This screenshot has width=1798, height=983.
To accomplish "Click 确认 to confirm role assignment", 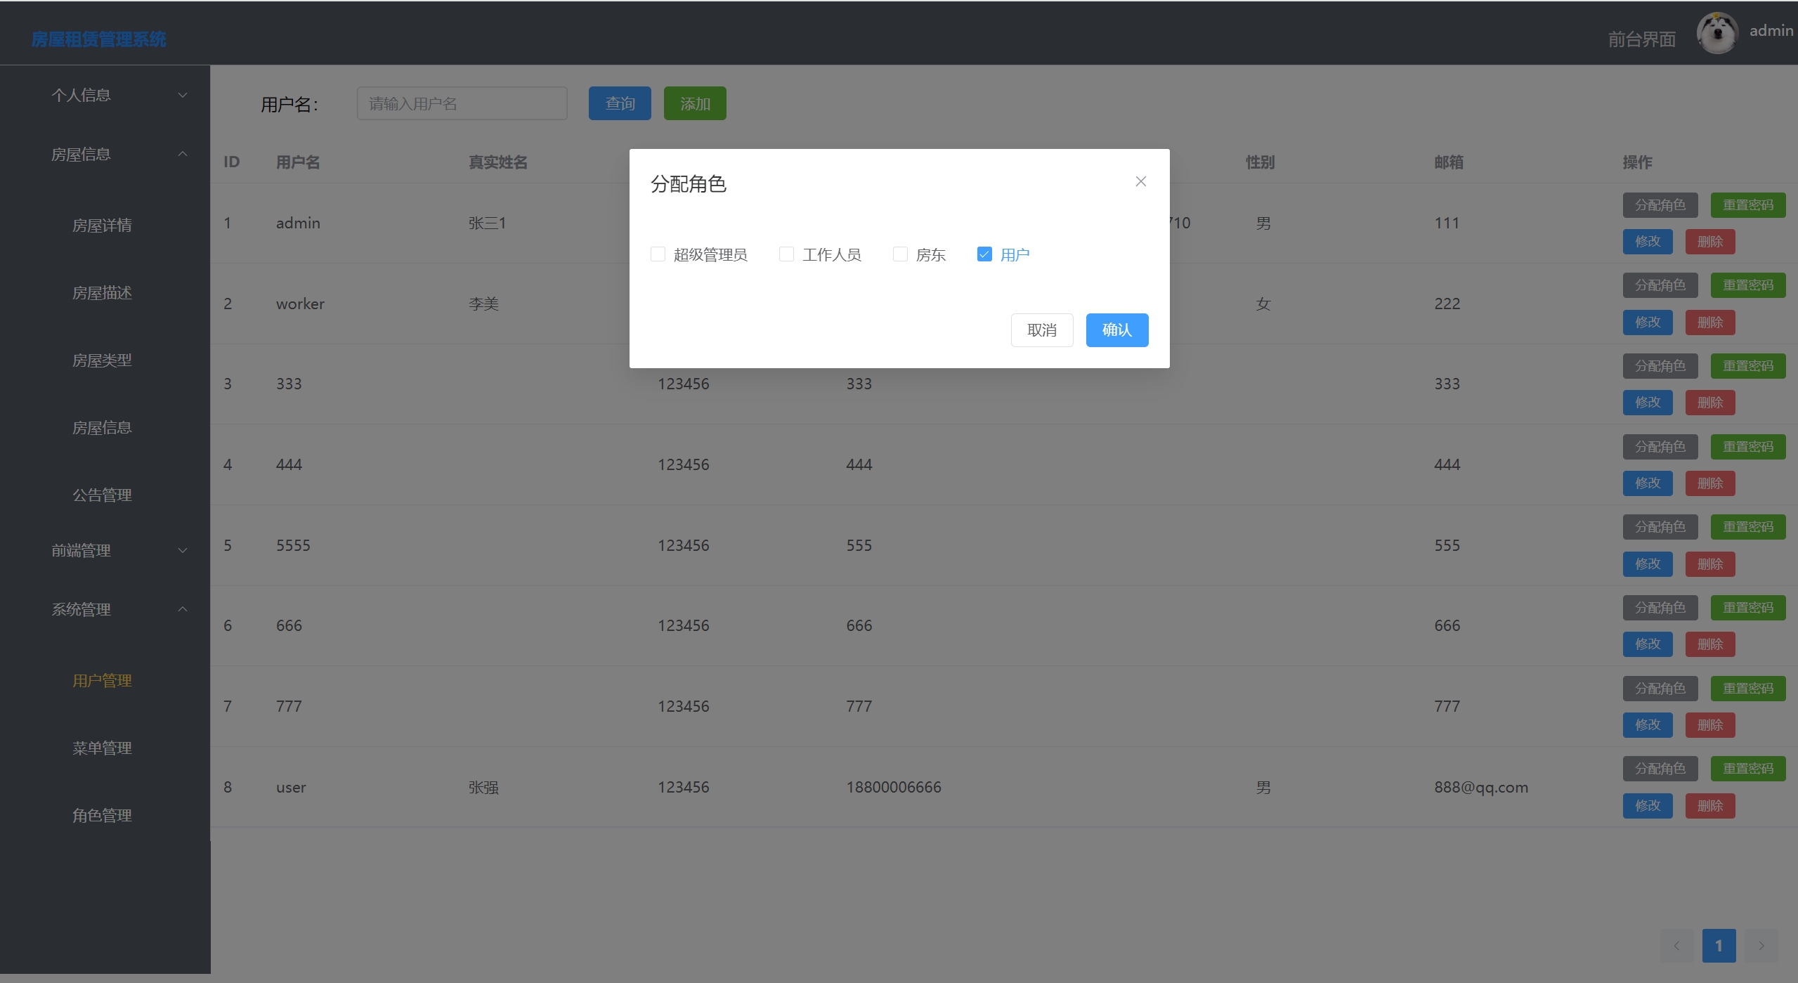I will tap(1116, 330).
